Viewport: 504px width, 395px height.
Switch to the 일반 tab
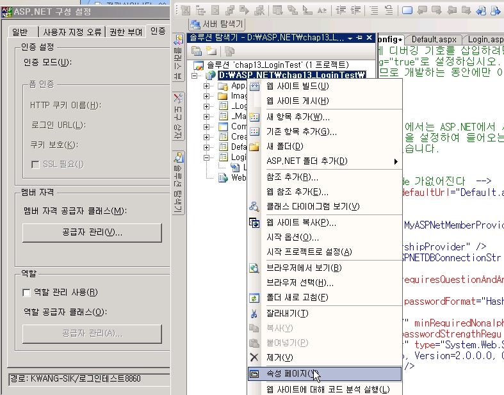pyautogui.click(x=22, y=31)
